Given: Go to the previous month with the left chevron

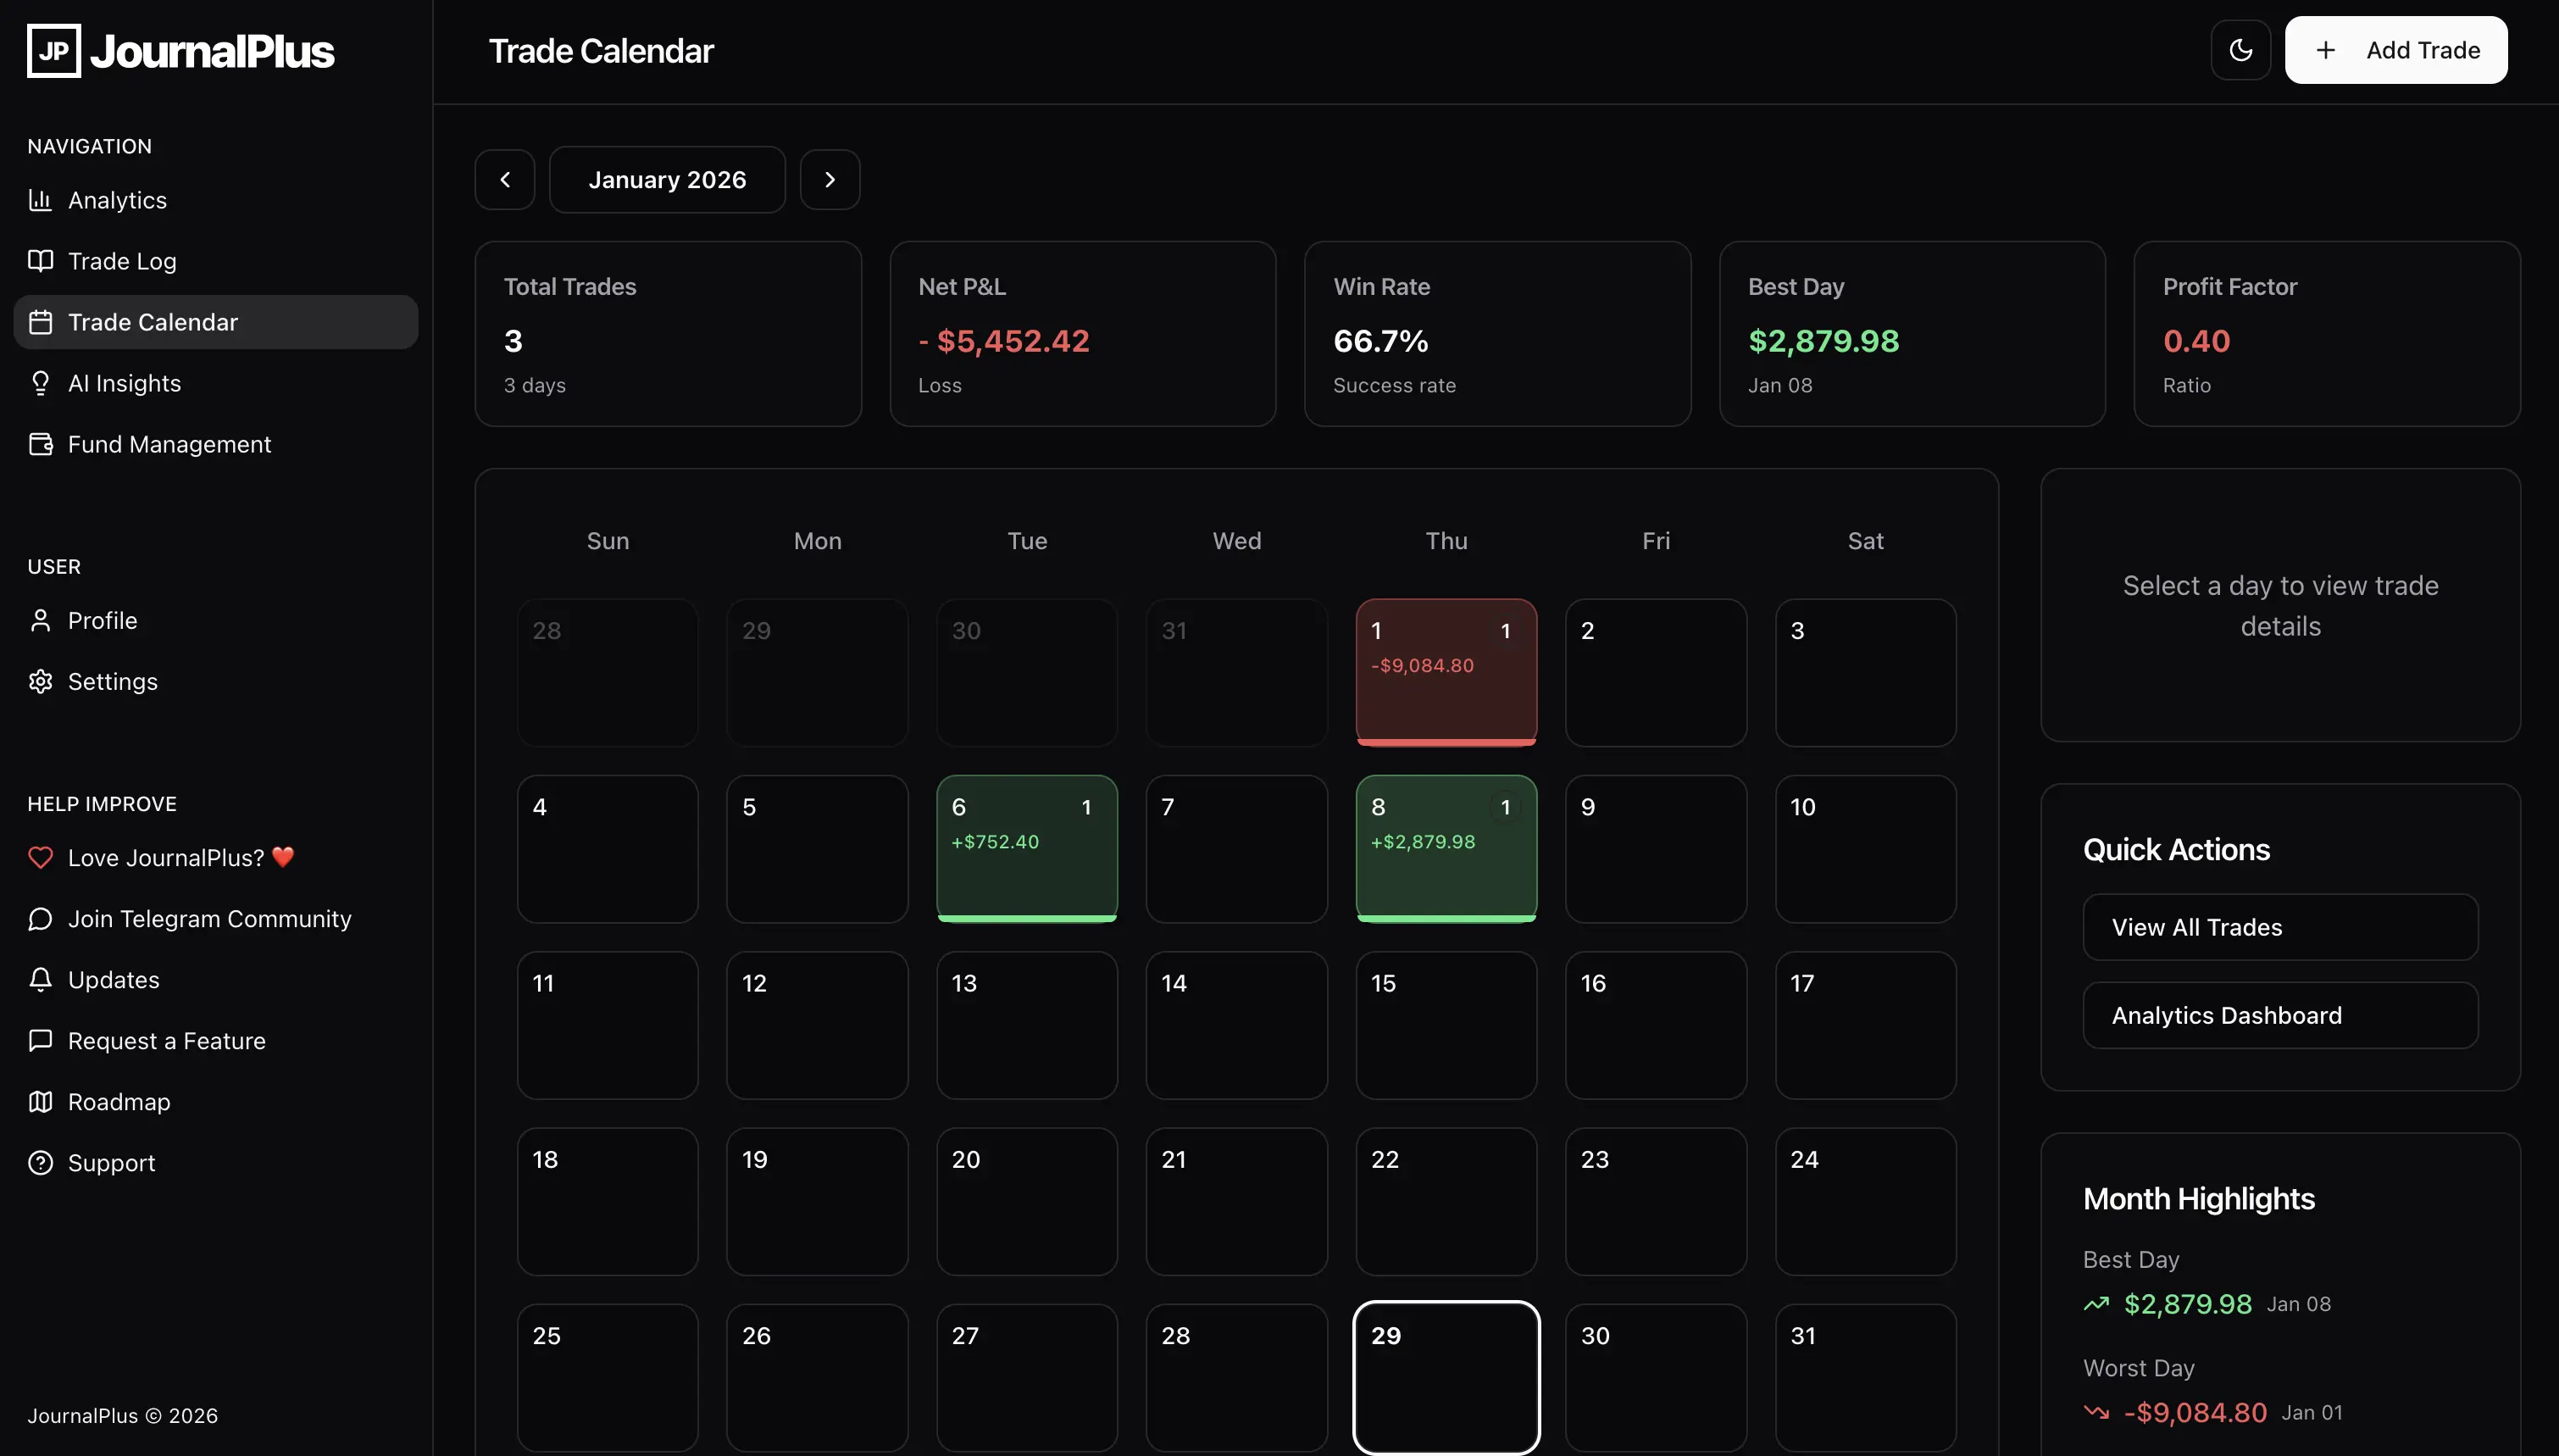Looking at the screenshot, I should pyautogui.click(x=505, y=180).
